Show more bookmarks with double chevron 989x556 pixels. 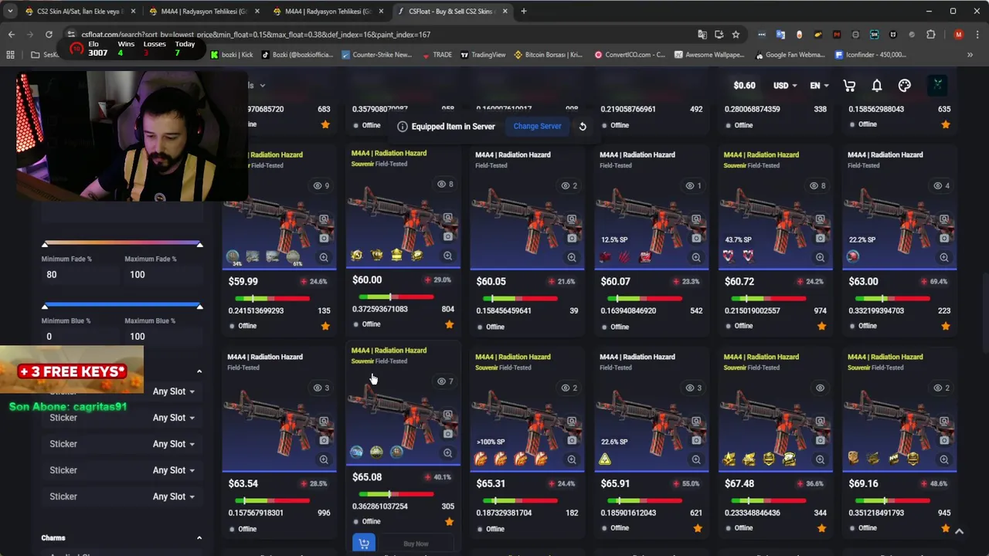[x=970, y=55]
